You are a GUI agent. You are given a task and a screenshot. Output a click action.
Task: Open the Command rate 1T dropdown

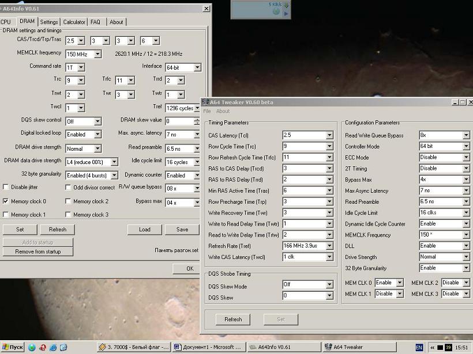click(x=80, y=67)
